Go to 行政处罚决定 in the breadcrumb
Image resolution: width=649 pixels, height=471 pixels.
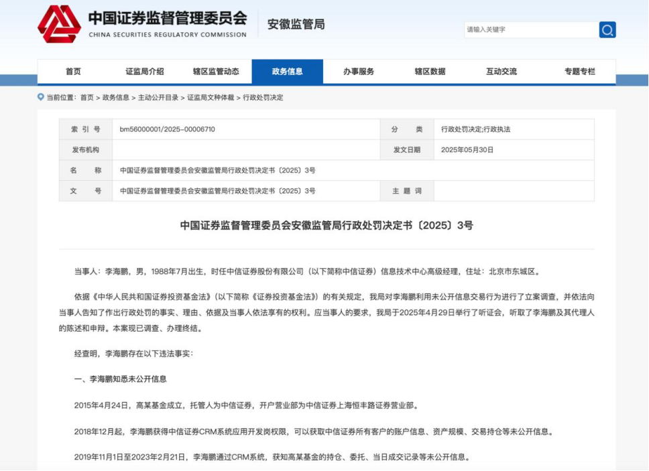click(x=263, y=98)
